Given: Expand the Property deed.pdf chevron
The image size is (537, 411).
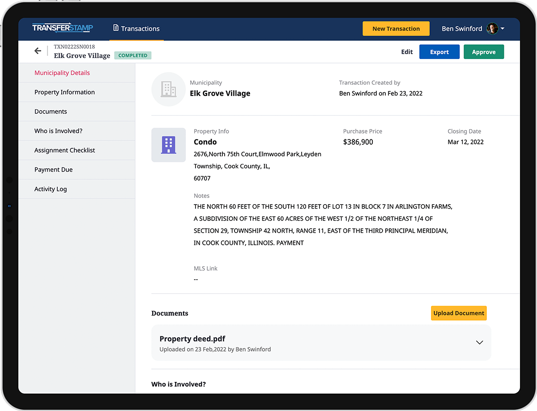Looking at the screenshot, I should point(479,343).
